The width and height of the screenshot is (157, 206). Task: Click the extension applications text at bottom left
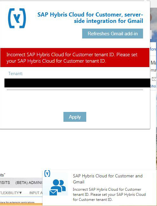click(x=17, y=203)
